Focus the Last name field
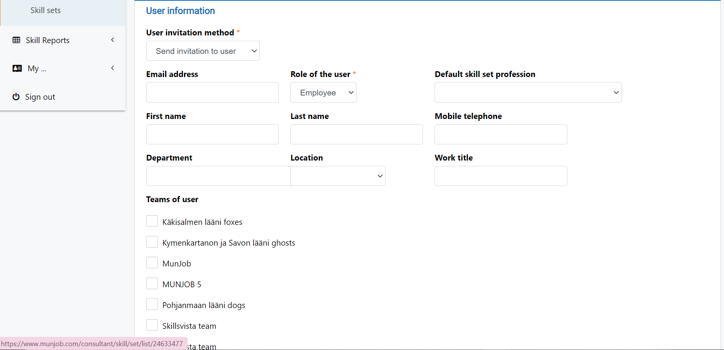Image resolution: width=724 pixels, height=350 pixels. coord(357,134)
